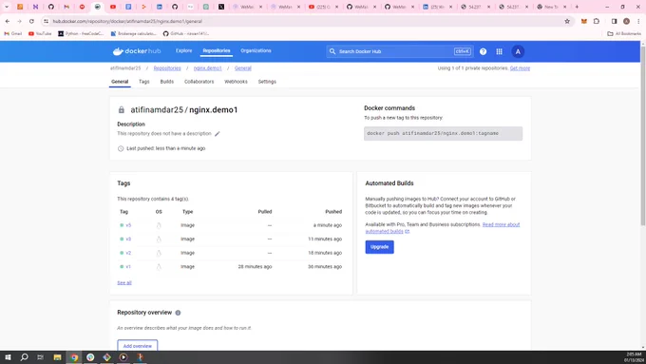The height and width of the screenshot is (364, 646).
Task: Click the docker push command box
Action: [443, 134]
